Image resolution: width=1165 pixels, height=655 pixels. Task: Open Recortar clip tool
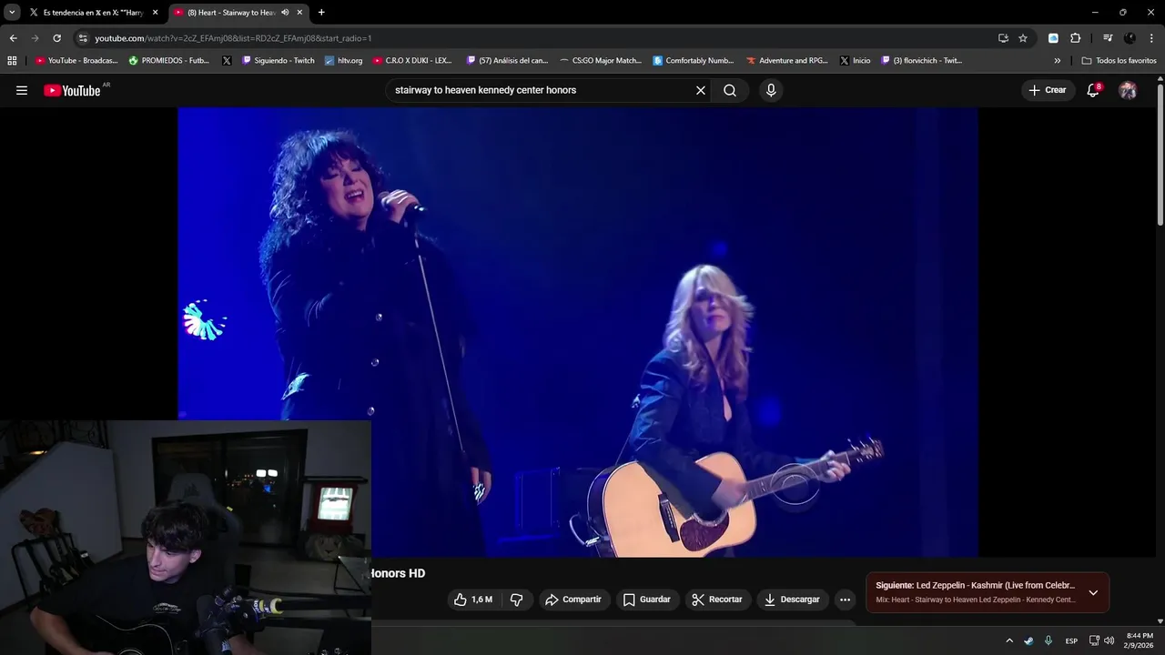[717, 600]
